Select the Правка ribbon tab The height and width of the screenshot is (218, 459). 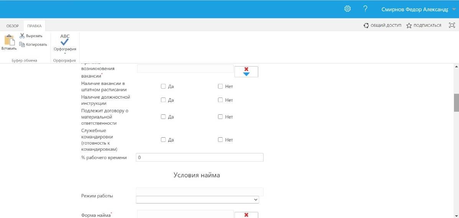(34, 26)
